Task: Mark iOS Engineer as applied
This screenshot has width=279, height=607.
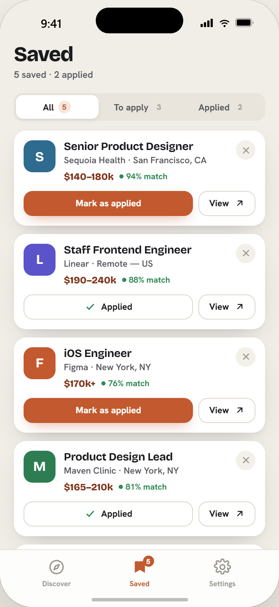Action: [108, 410]
